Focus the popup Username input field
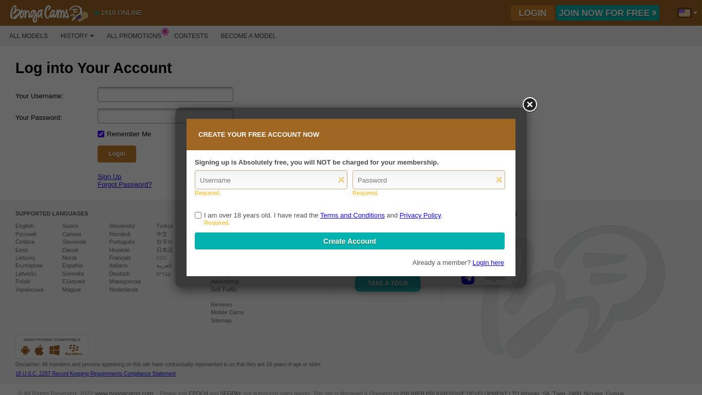 pos(271,179)
